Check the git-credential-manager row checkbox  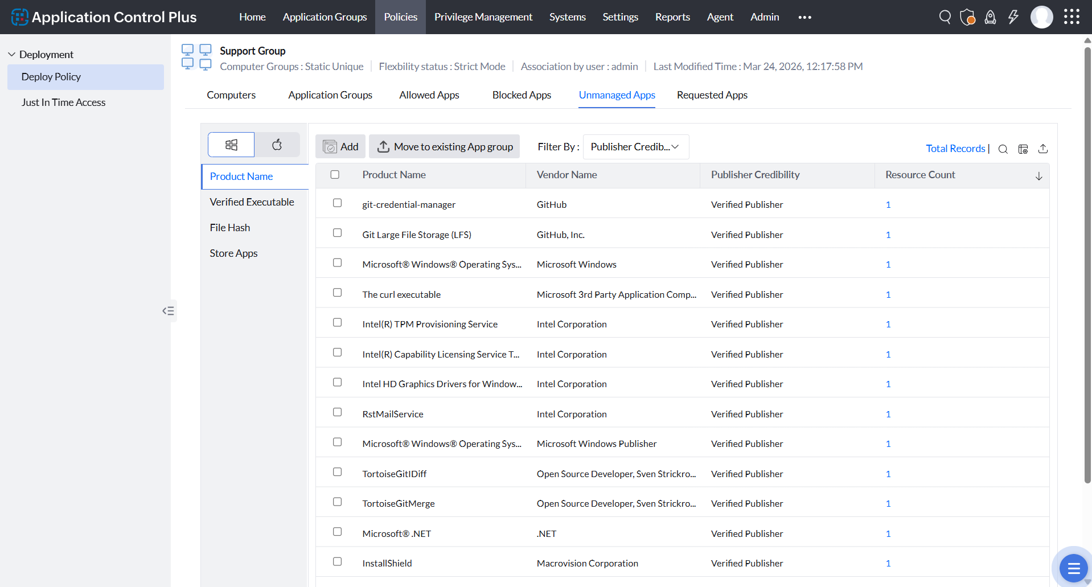(337, 203)
